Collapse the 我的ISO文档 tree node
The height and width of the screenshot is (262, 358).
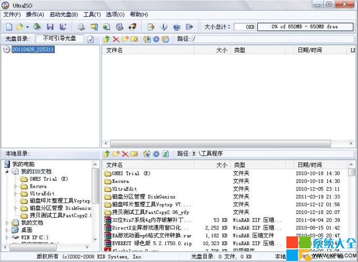7,171
